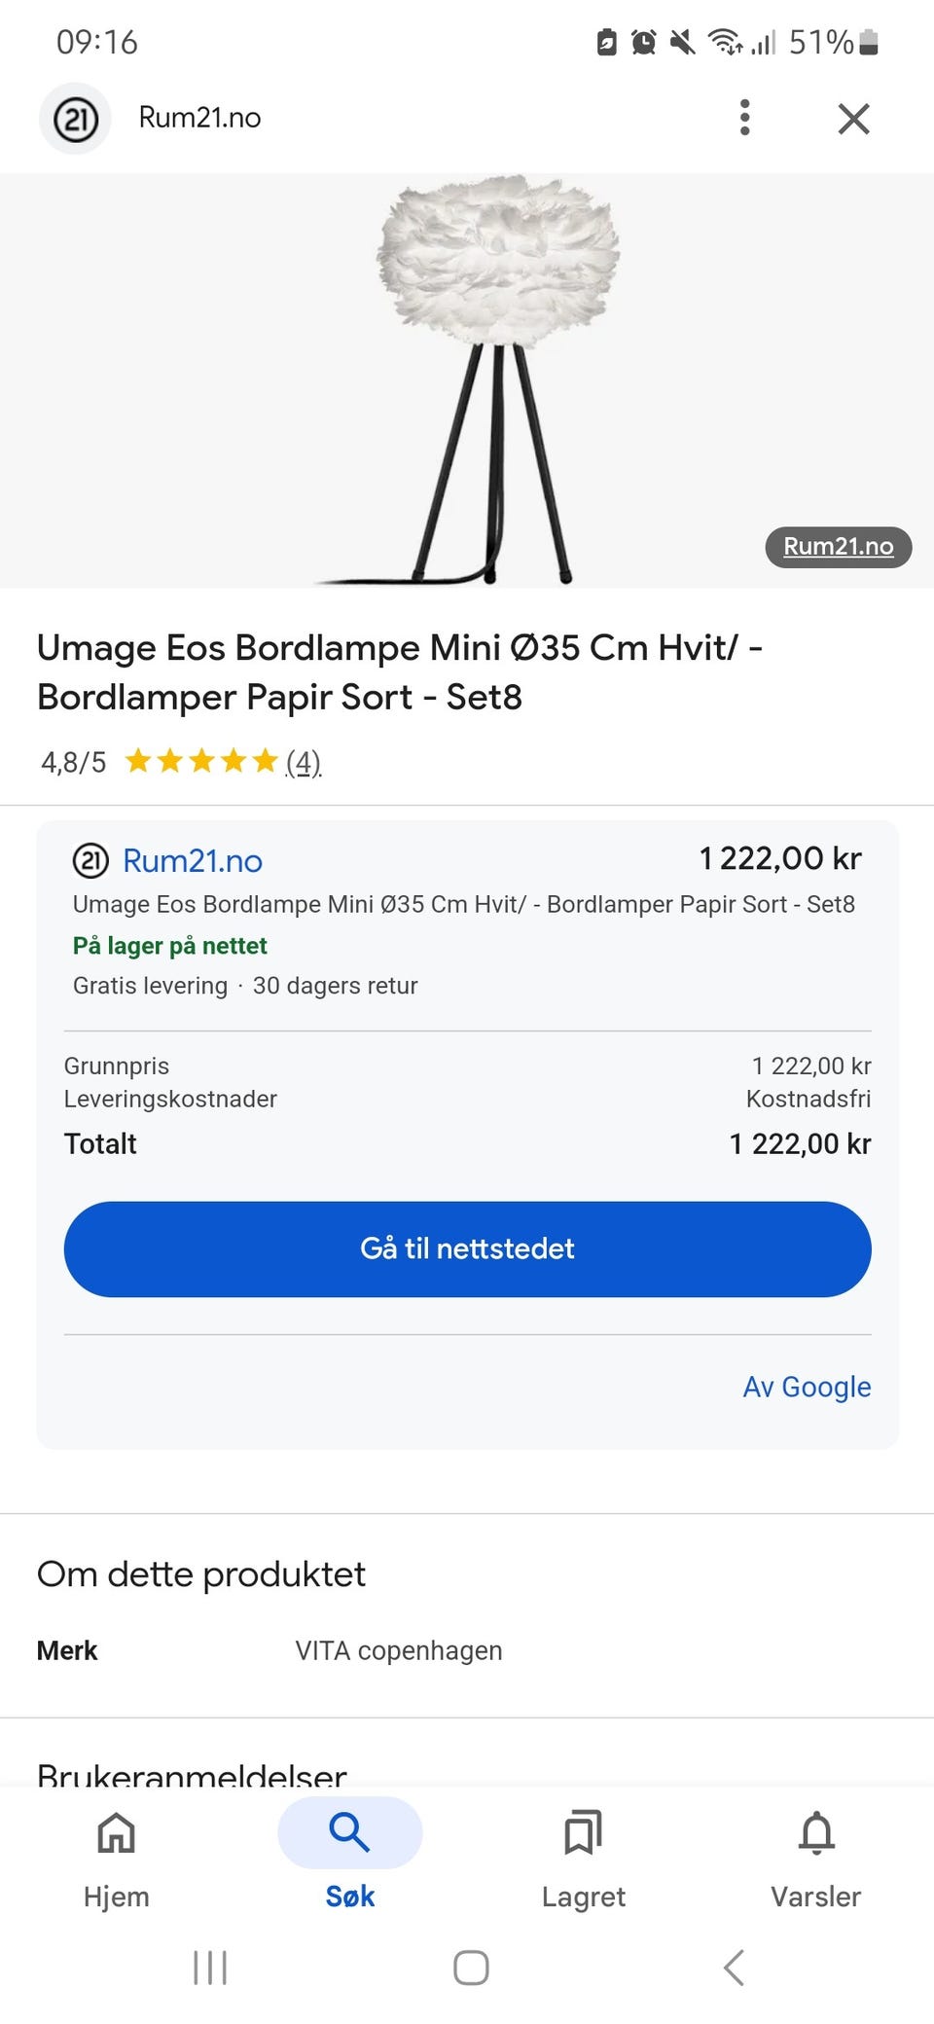Tap the Rum21 logo beside seller name
Viewport: 934px width, 2024px height.
(x=90, y=861)
